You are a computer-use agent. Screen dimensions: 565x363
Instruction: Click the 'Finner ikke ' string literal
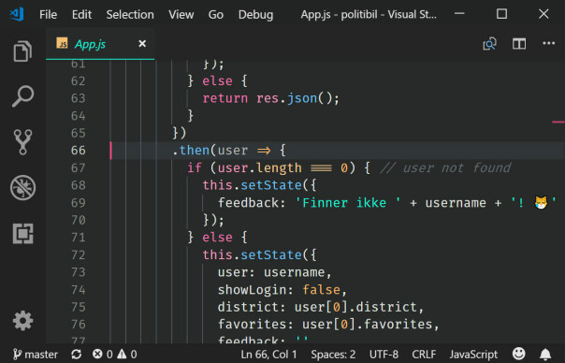pos(348,203)
